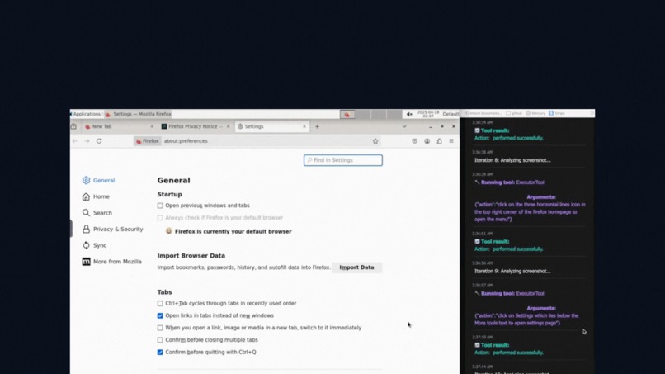Screen dimensions: 665x374
Task: Click the volume icon in system panel
Action: click(409, 114)
